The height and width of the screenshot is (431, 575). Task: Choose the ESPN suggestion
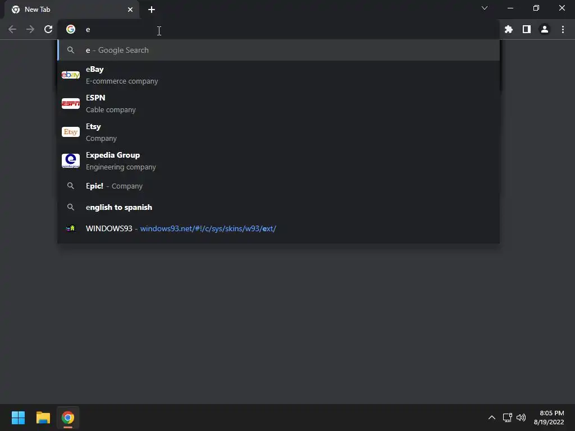279,103
